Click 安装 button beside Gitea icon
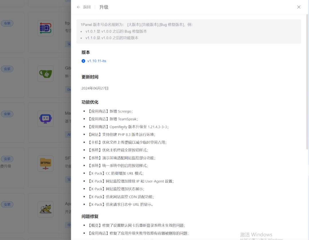 click(x=7, y=69)
